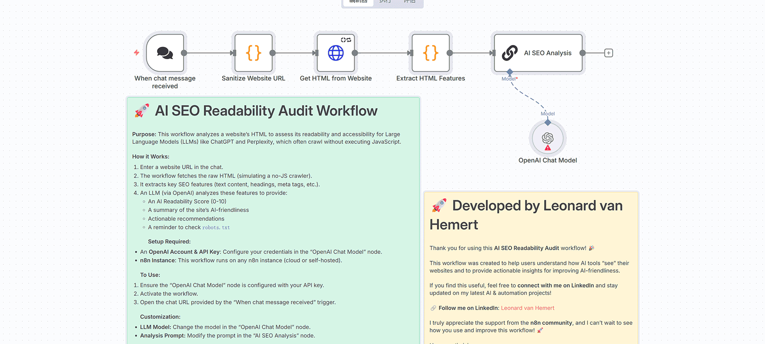Switch to the 编辑器 tab
The height and width of the screenshot is (344, 765).
coord(358,2)
